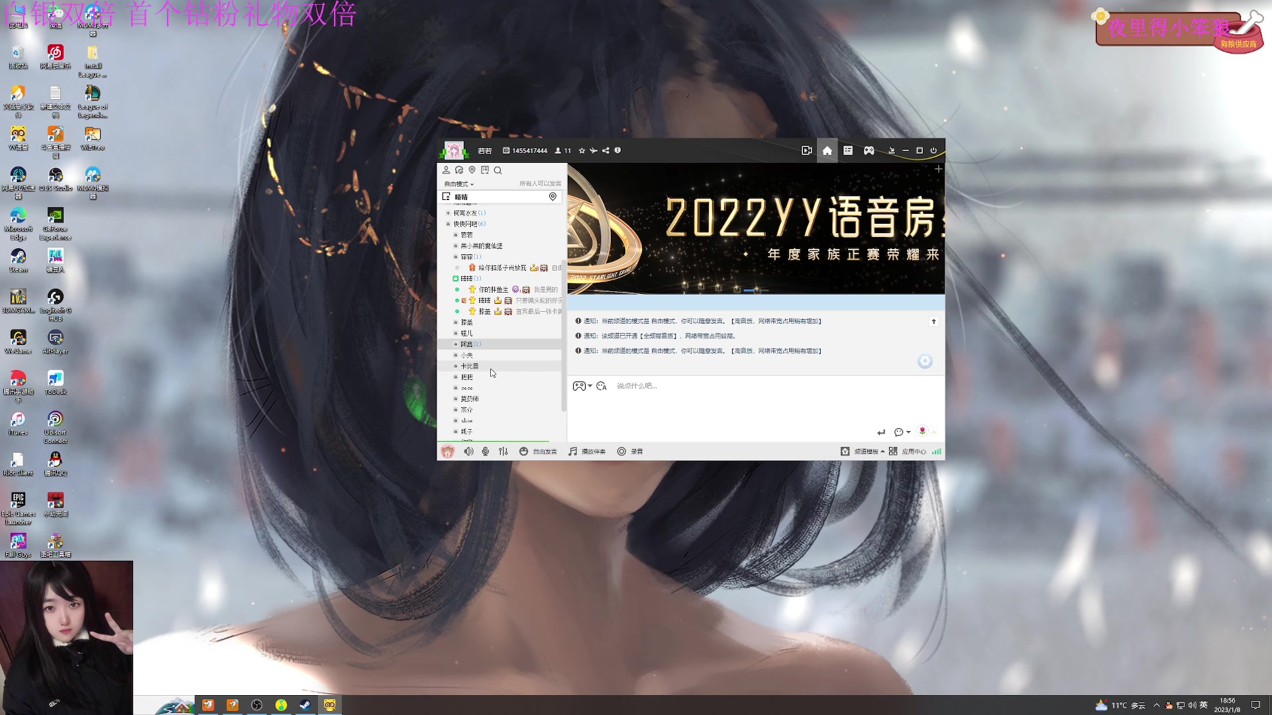This screenshot has height=715, width=1272.
Task: Click the airplane icon in YY title bar
Action: click(594, 151)
